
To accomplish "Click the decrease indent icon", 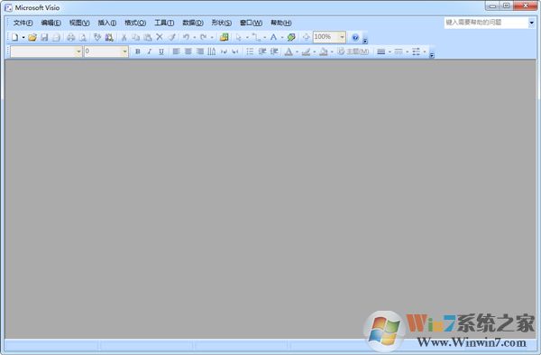I will pos(262,51).
